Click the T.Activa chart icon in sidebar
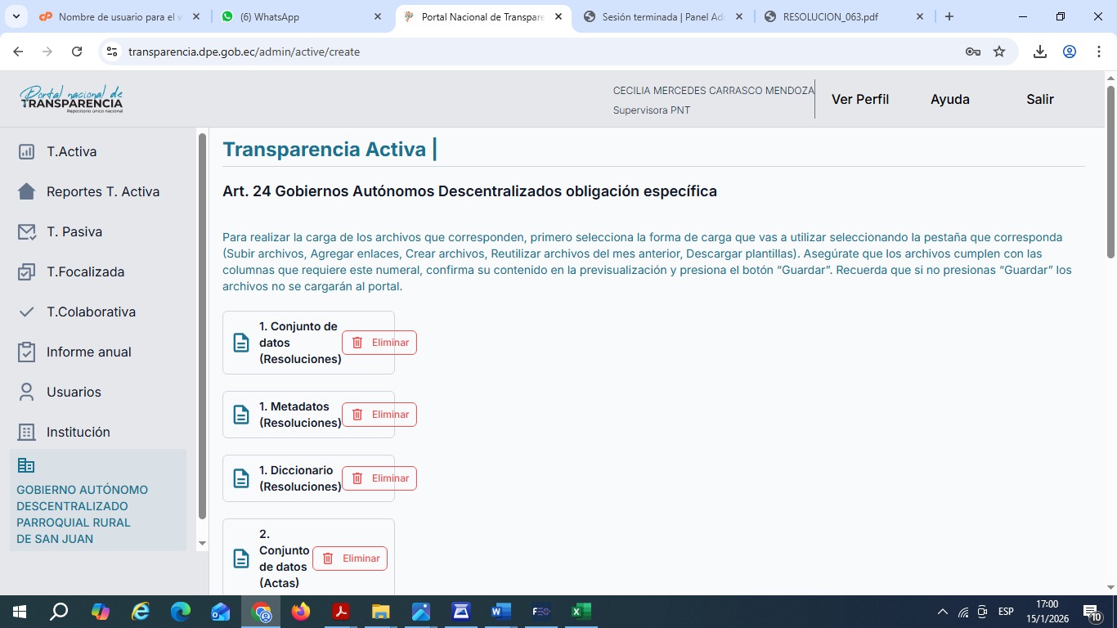The width and height of the screenshot is (1117, 628). coord(27,152)
